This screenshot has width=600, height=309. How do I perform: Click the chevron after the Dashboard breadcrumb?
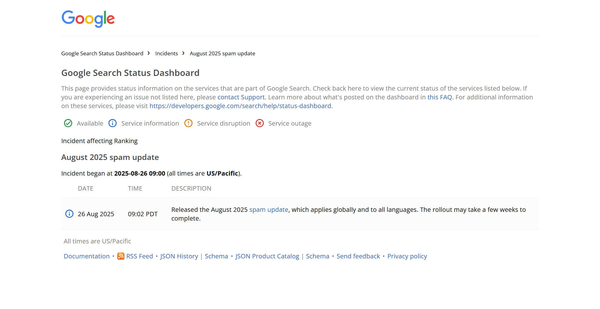pyautogui.click(x=149, y=53)
